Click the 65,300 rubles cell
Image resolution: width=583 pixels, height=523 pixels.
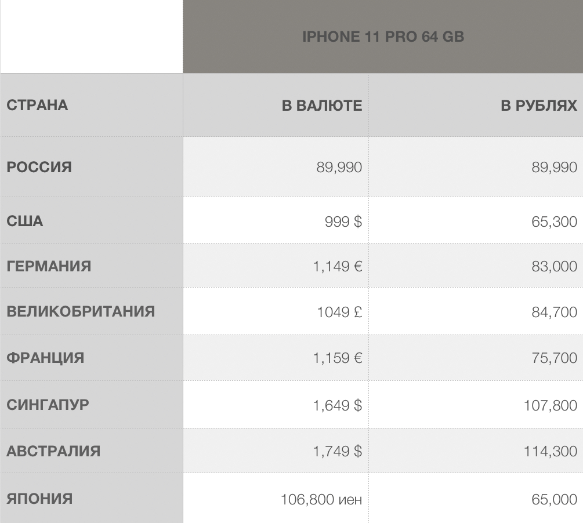coord(554,221)
